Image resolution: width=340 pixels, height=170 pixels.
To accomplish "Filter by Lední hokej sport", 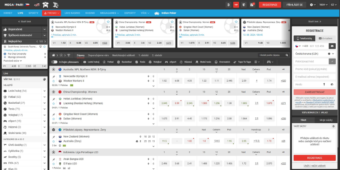I will coord(91,62).
